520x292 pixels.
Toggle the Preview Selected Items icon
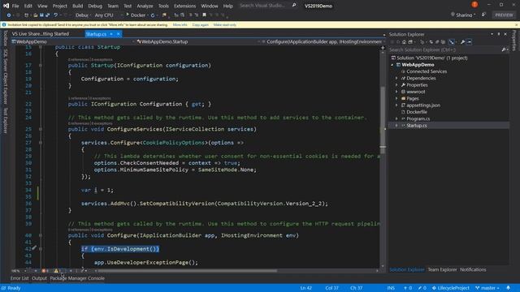click(x=469, y=42)
